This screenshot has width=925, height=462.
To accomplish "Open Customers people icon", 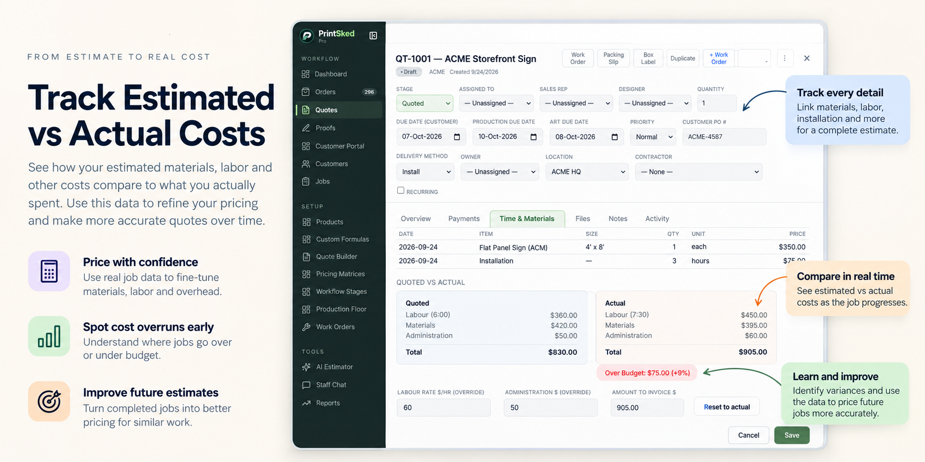I will pos(306,164).
